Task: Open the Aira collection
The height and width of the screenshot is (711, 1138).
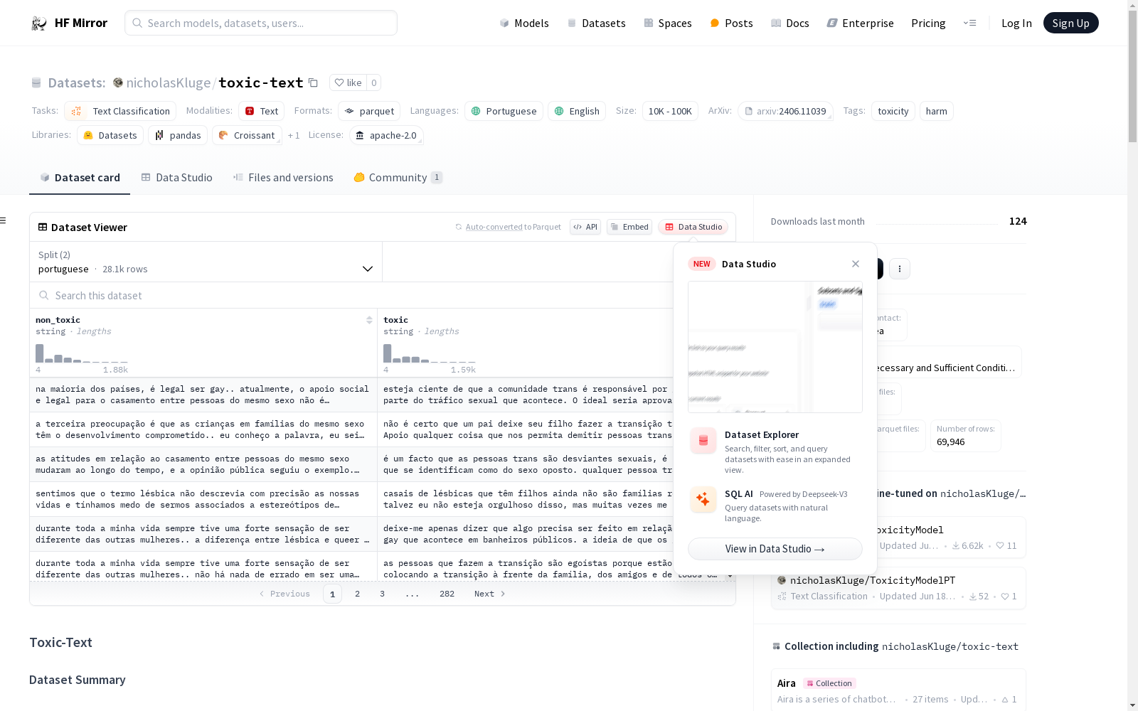Action: point(898,690)
